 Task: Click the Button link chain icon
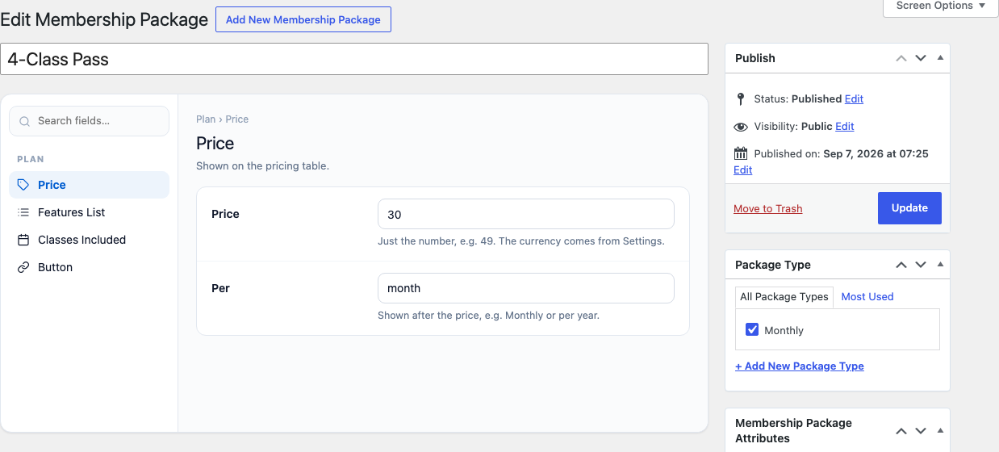(x=23, y=267)
